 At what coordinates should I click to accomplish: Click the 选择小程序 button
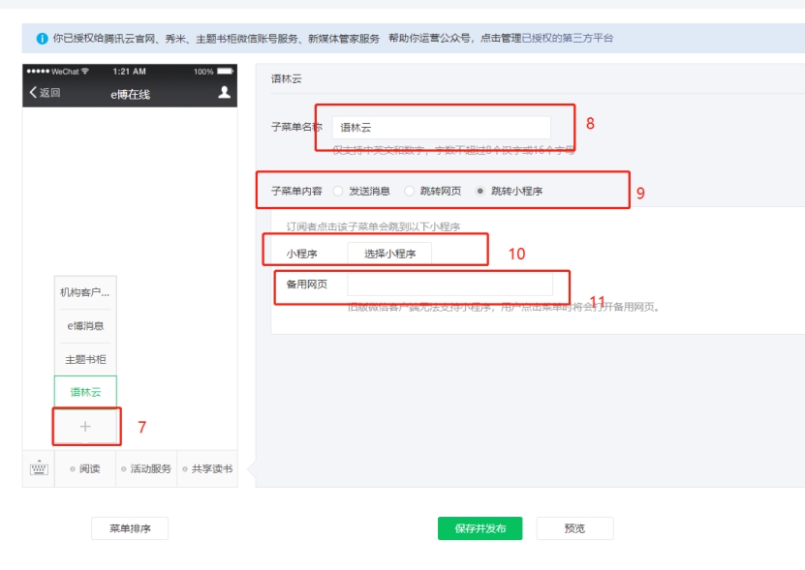point(389,254)
